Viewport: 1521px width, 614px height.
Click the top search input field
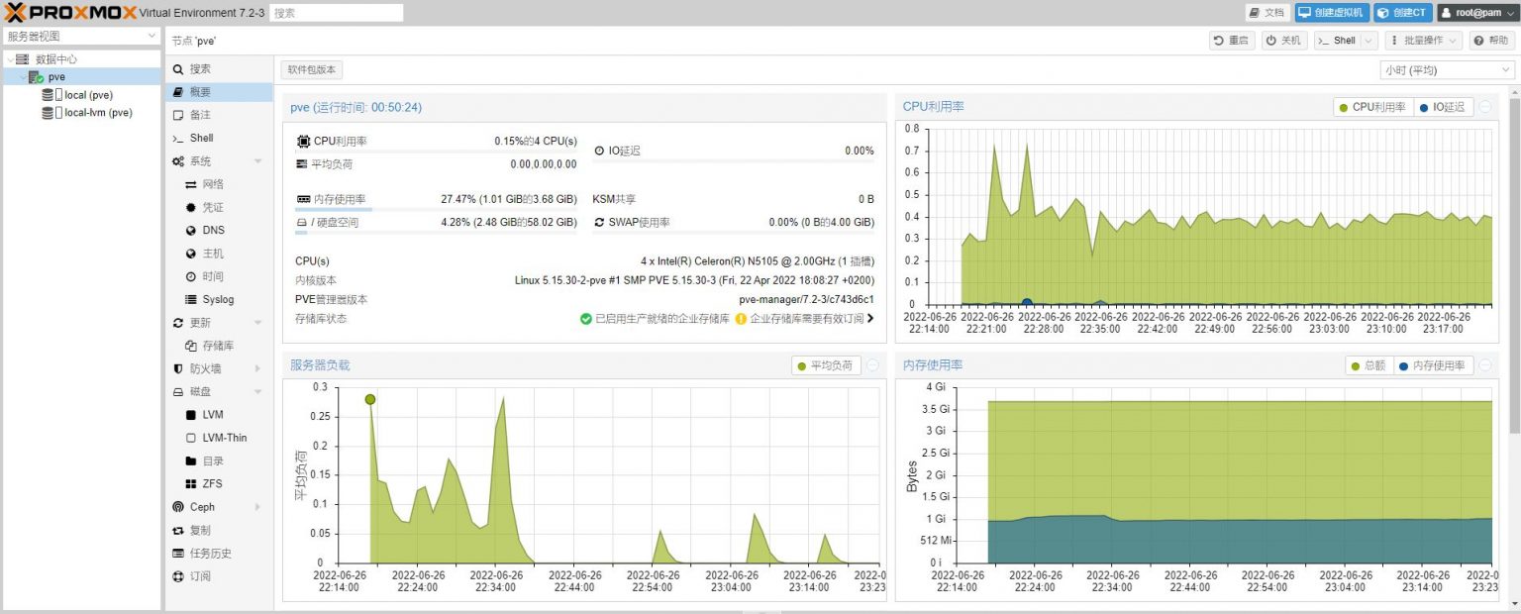[336, 13]
